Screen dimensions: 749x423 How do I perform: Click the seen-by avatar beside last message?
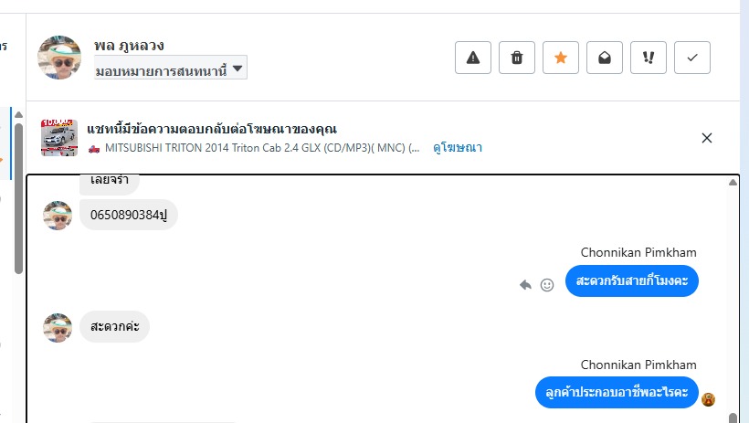[708, 398]
